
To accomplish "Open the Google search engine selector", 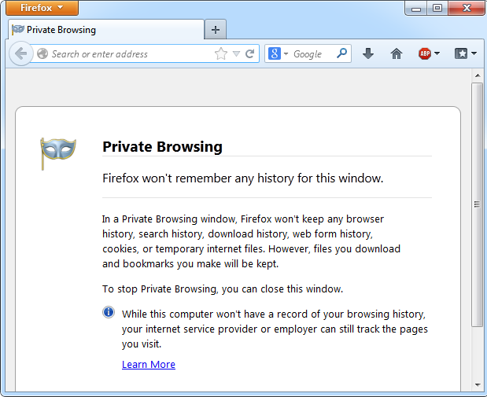I will [x=279, y=53].
